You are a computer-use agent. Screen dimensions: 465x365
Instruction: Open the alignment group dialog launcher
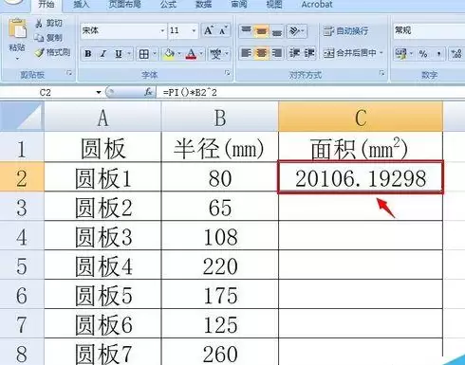(x=382, y=73)
